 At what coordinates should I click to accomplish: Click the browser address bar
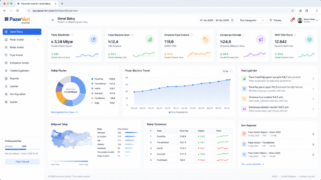coord(157,10)
